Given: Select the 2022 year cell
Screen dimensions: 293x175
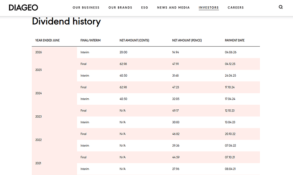Looking at the screenshot, I should click(x=39, y=140).
